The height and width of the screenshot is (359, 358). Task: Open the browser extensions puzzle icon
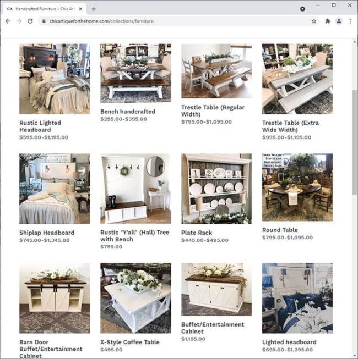click(x=328, y=21)
